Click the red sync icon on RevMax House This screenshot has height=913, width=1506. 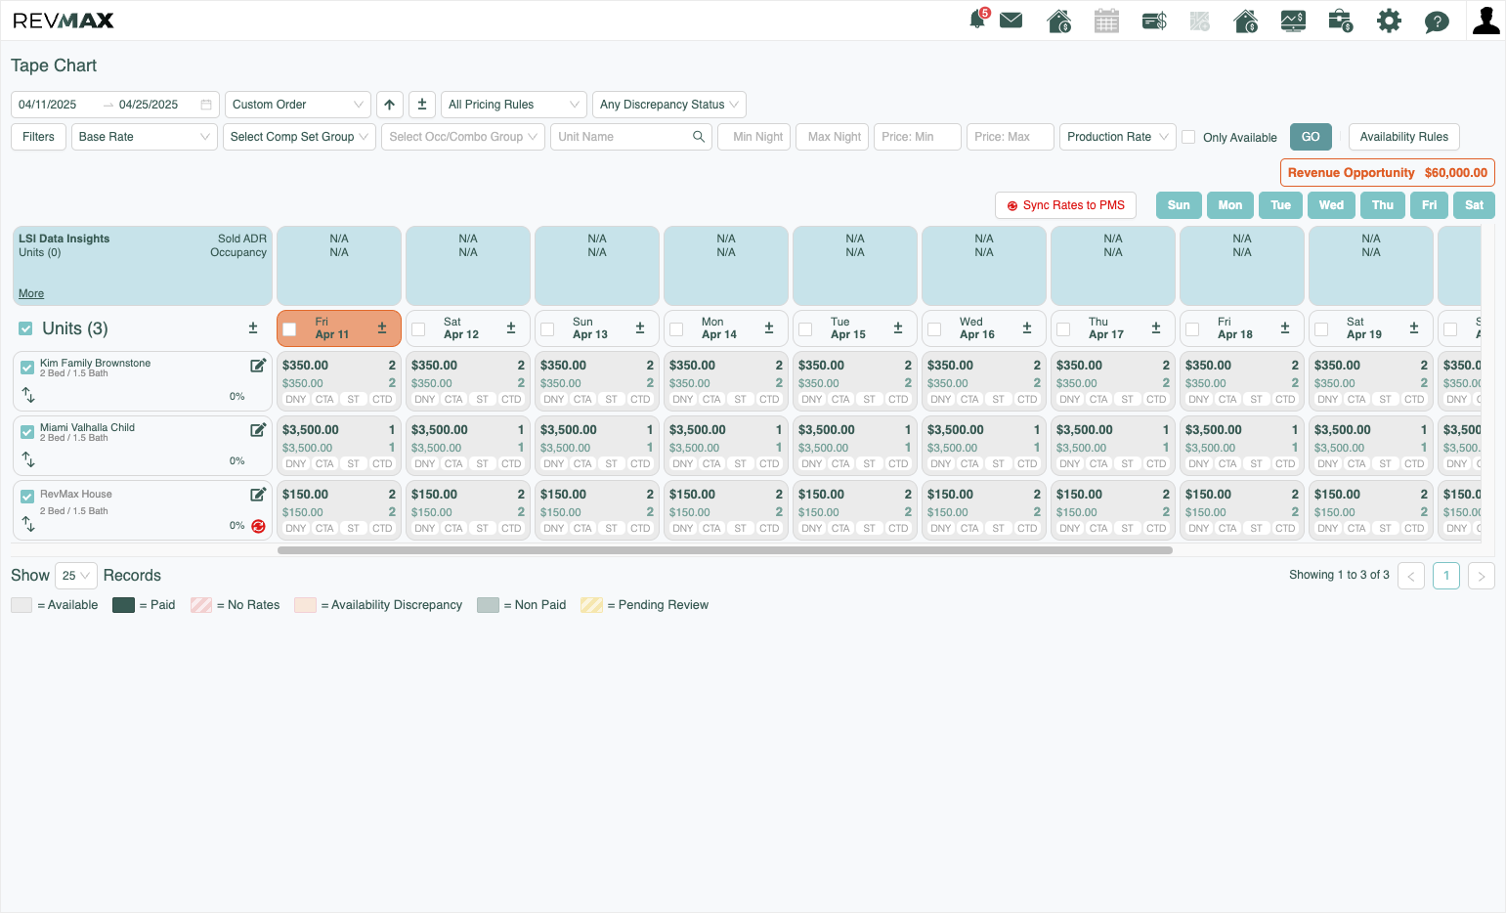(258, 526)
